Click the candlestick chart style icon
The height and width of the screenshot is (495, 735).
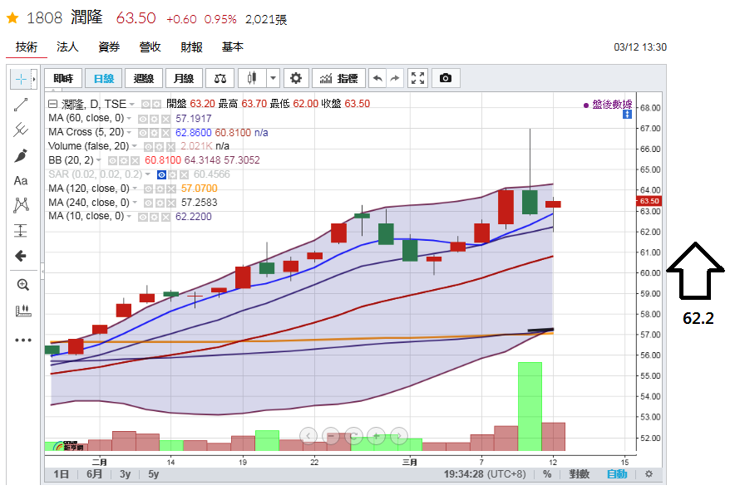(x=252, y=78)
